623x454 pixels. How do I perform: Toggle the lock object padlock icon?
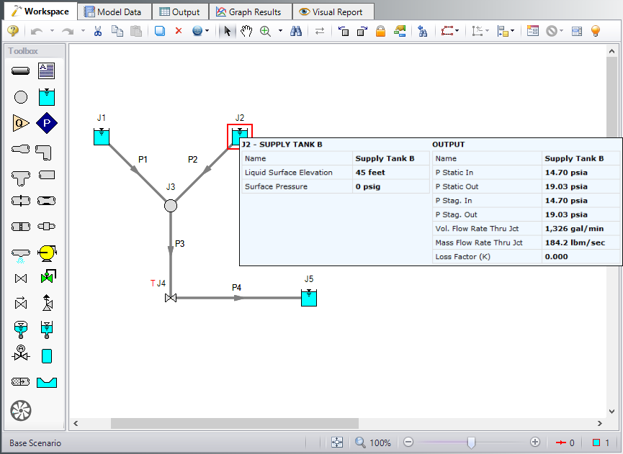tap(380, 31)
